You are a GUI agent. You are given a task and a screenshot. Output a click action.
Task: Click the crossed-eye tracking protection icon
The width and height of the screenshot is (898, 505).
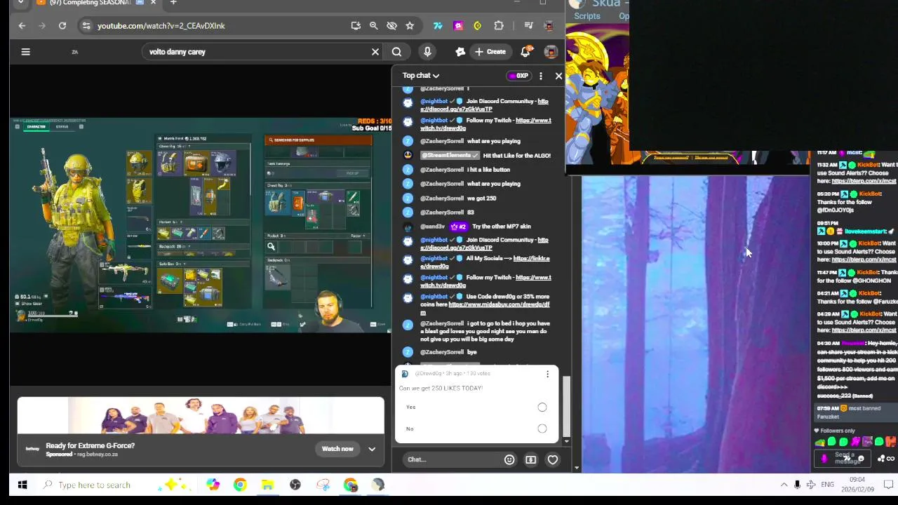[x=391, y=26]
